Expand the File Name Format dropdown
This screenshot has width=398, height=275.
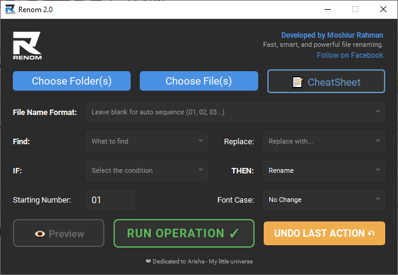[378, 112]
